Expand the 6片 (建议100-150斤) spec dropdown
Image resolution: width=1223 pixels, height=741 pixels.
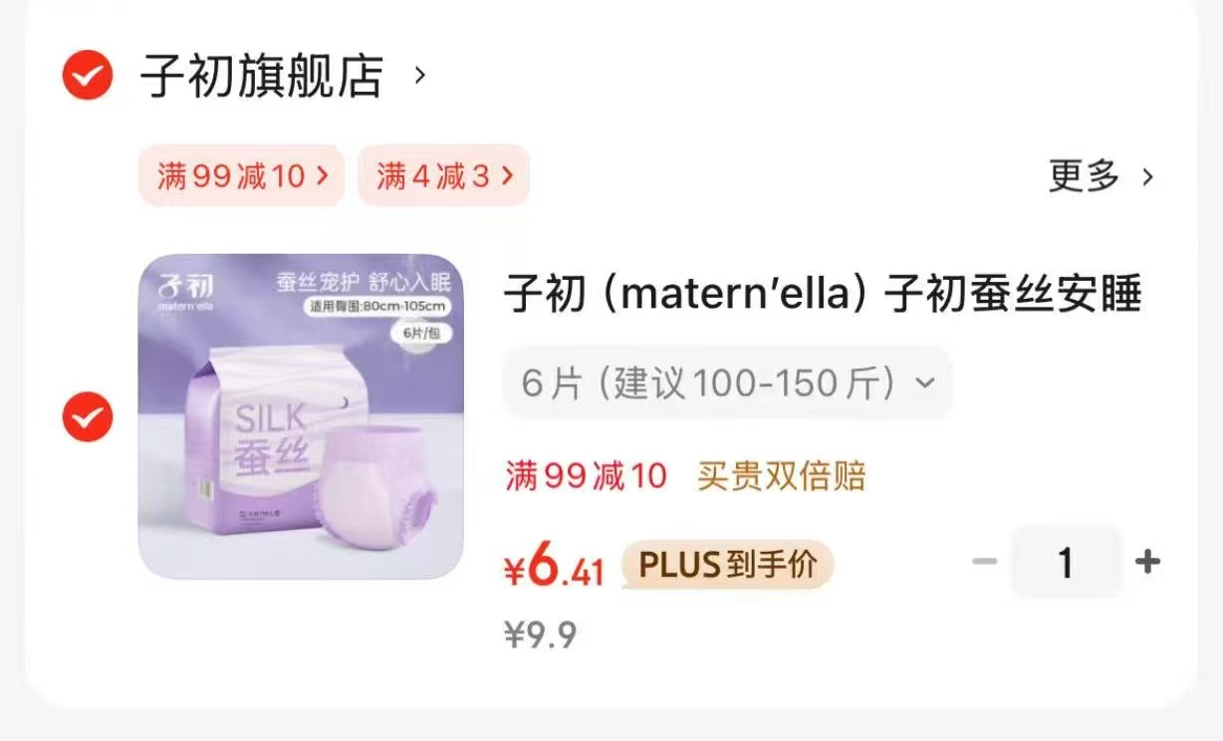click(x=727, y=382)
